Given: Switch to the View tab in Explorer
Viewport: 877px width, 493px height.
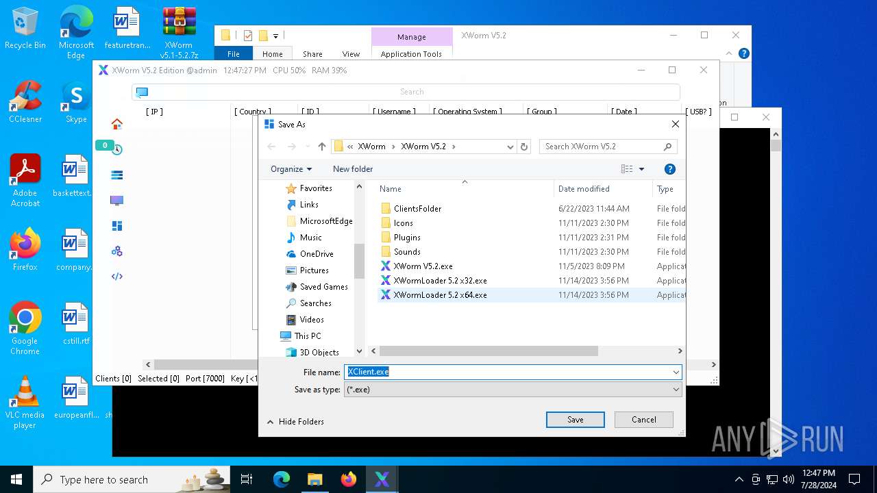Looking at the screenshot, I should click(x=351, y=54).
